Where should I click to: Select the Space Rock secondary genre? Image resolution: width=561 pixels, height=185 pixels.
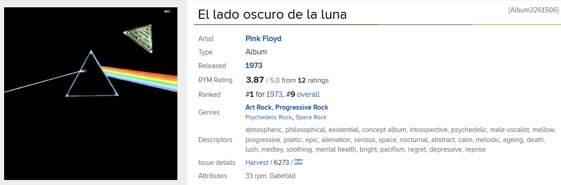pyautogui.click(x=311, y=117)
